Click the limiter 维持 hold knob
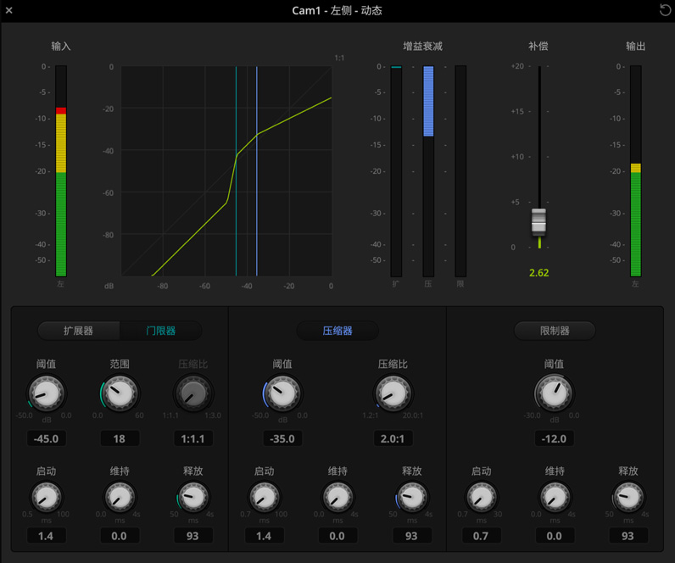This screenshot has width=675, height=563. [x=555, y=498]
